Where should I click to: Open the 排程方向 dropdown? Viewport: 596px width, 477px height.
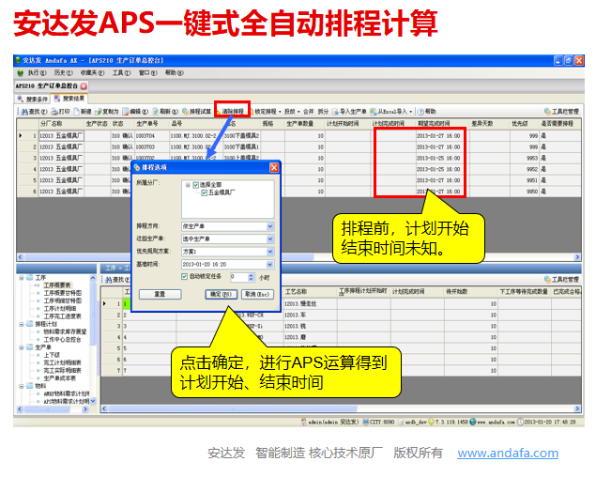pyautogui.click(x=270, y=226)
